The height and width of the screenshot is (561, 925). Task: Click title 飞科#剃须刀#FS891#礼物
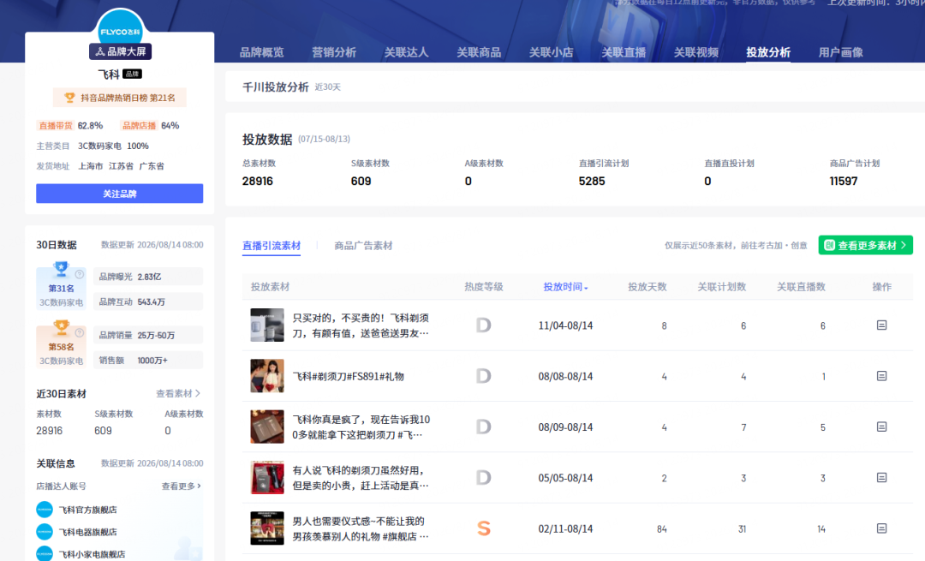tap(348, 376)
